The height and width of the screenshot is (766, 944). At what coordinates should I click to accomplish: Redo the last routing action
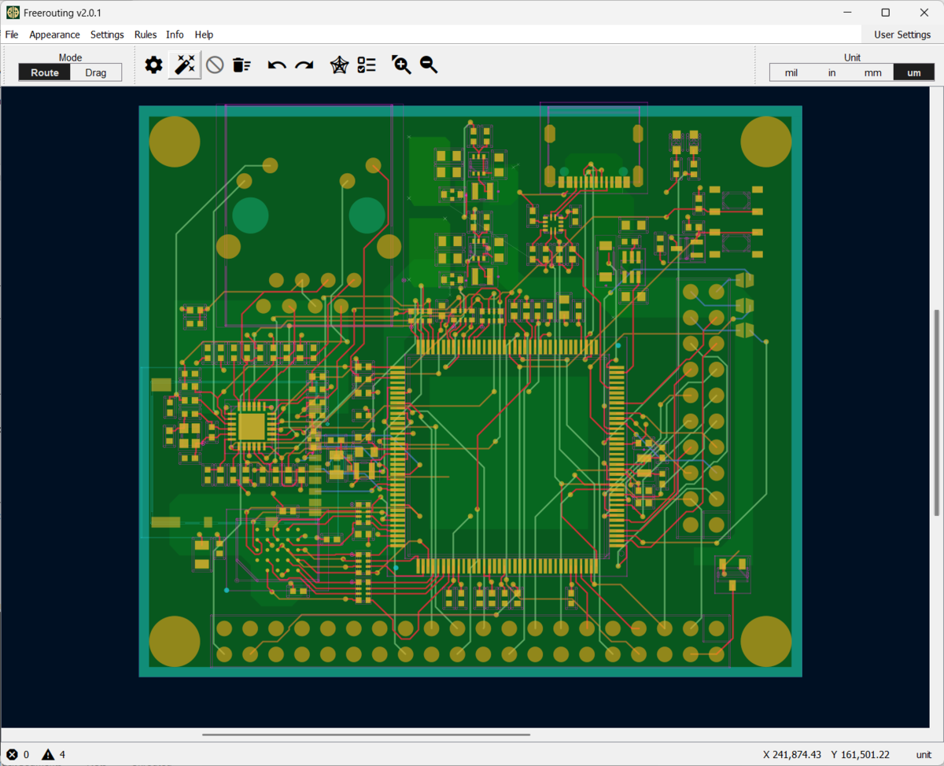click(304, 65)
